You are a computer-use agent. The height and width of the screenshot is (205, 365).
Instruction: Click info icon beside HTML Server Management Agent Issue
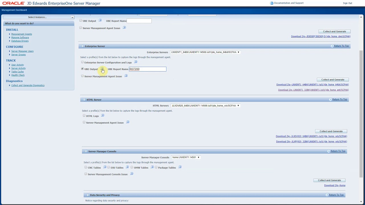(x=128, y=122)
